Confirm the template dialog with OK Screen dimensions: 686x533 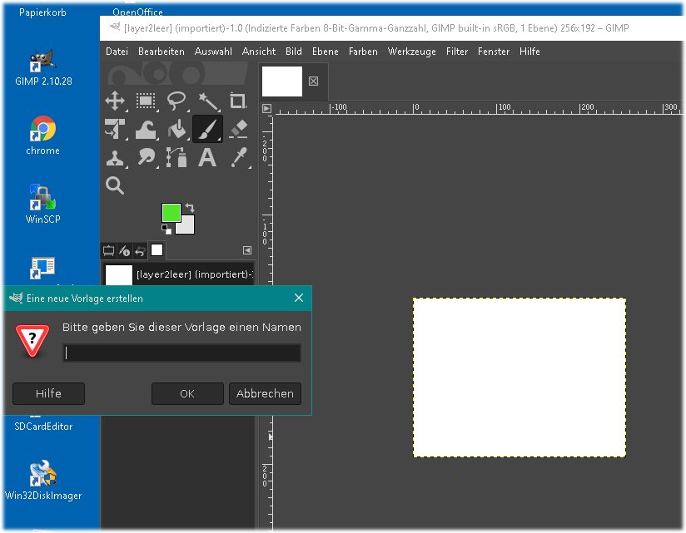pos(187,393)
